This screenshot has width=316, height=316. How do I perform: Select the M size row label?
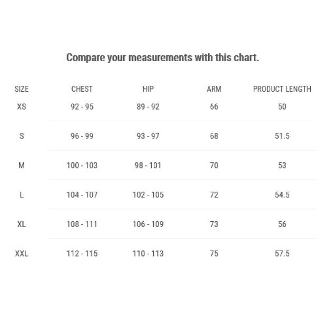(x=22, y=165)
